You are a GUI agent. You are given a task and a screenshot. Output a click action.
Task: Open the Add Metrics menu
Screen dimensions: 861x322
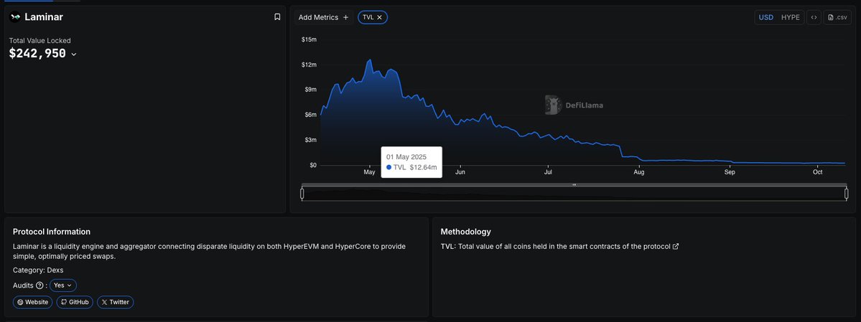(x=323, y=17)
